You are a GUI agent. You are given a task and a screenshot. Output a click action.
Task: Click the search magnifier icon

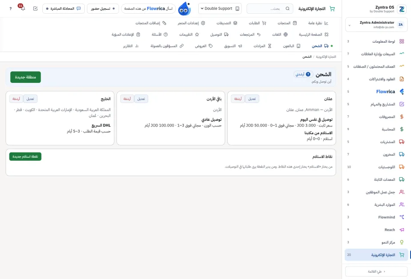point(288,9)
